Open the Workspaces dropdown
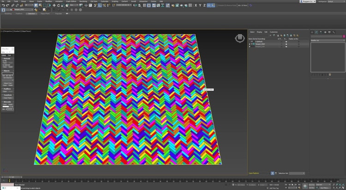The width and height of the screenshot is (346, 190). pyautogui.click(x=336, y=1)
